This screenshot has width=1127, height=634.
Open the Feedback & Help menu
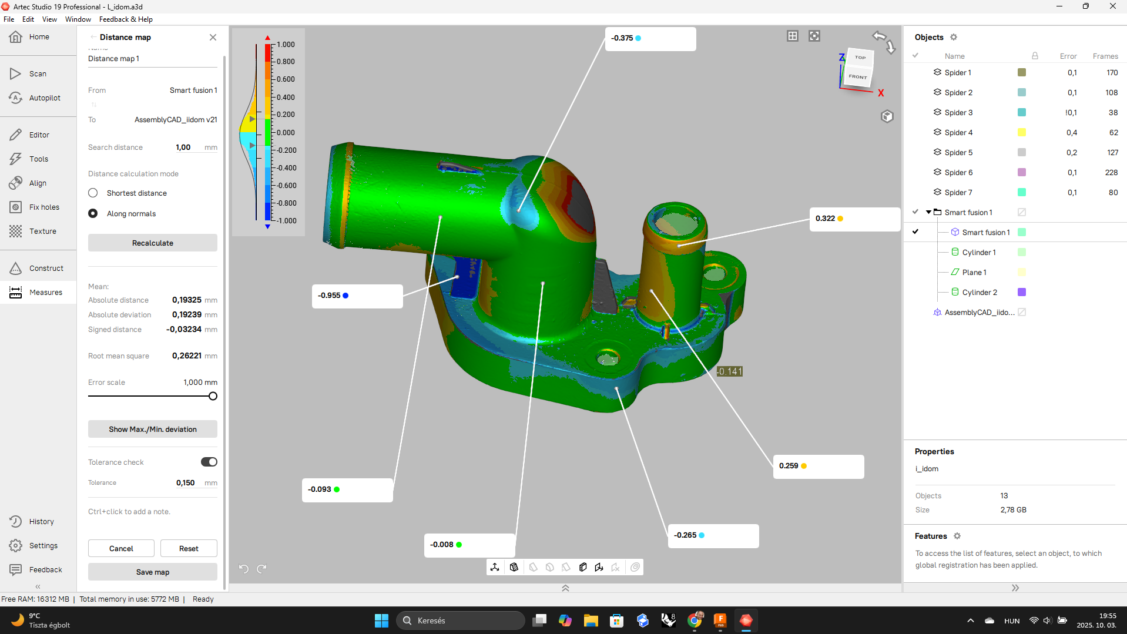[126, 19]
